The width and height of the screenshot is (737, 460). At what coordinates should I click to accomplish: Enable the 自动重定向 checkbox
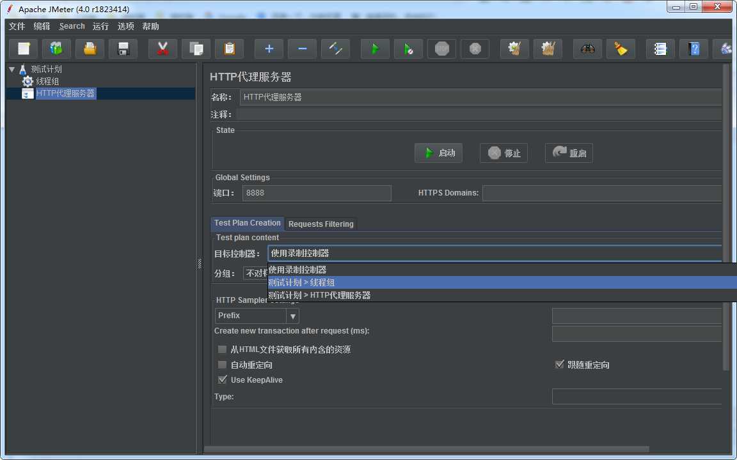[x=223, y=365]
